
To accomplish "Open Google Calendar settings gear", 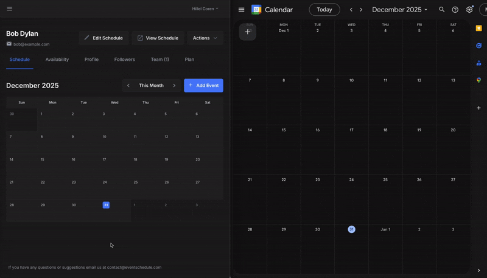I will coord(469,10).
